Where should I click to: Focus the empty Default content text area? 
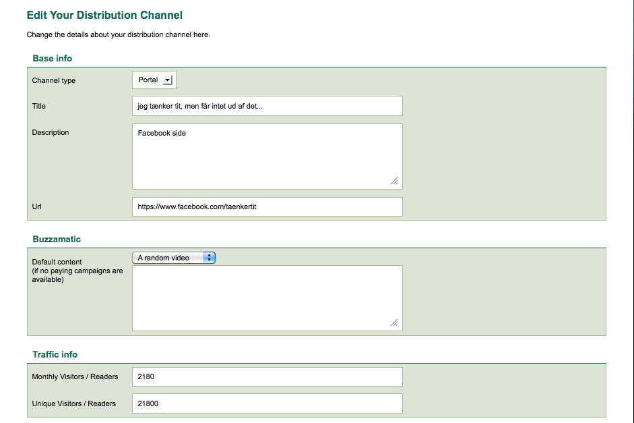pyautogui.click(x=267, y=298)
